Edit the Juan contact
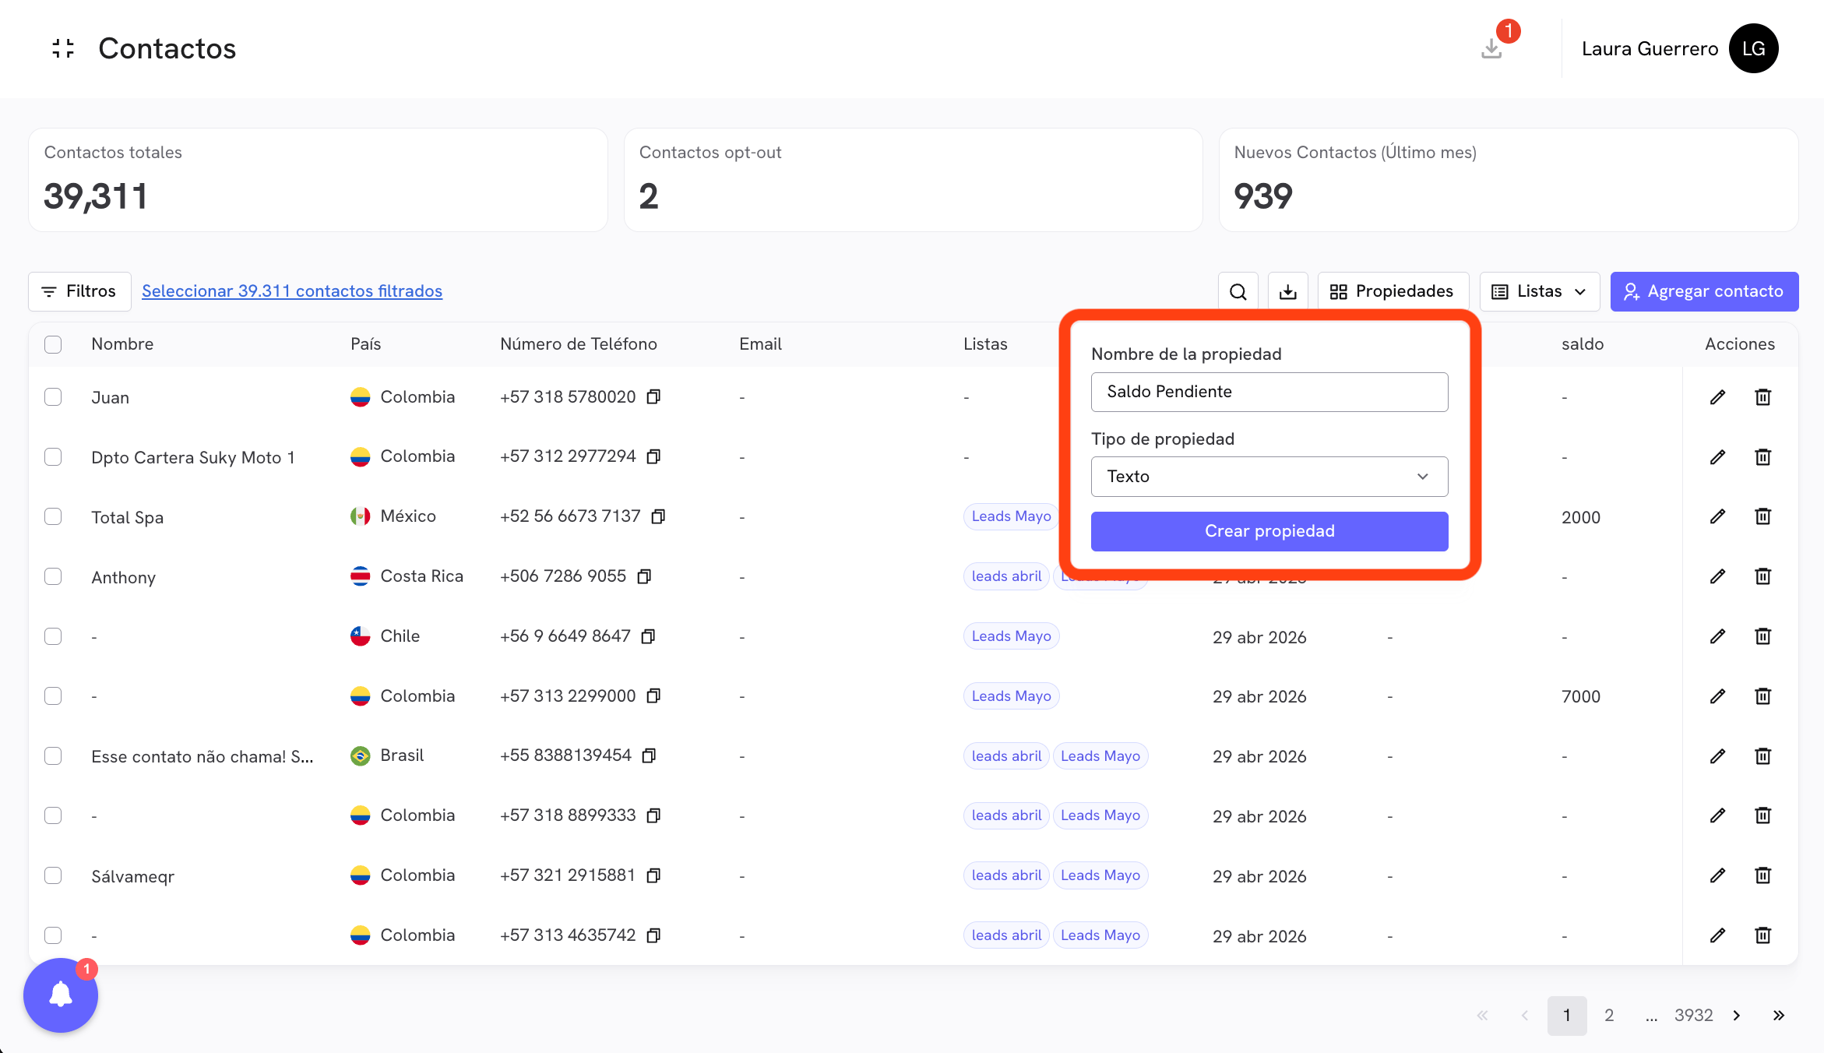Image resolution: width=1824 pixels, height=1053 pixels. pos(1717,397)
